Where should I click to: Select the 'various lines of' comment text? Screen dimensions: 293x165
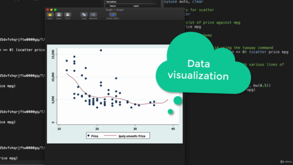[x=266, y=65]
